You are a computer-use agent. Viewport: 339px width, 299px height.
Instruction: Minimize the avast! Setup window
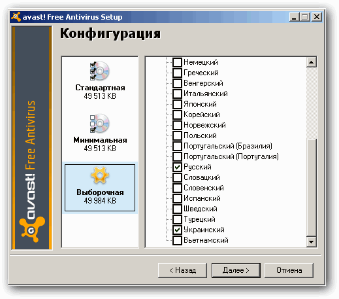(x=294, y=17)
